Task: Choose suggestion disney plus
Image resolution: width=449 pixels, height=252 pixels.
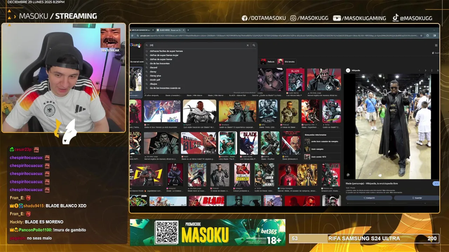Action: (155, 76)
